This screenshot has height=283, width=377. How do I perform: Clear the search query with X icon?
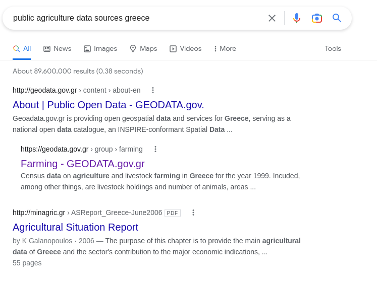pyautogui.click(x=272, y=18)
